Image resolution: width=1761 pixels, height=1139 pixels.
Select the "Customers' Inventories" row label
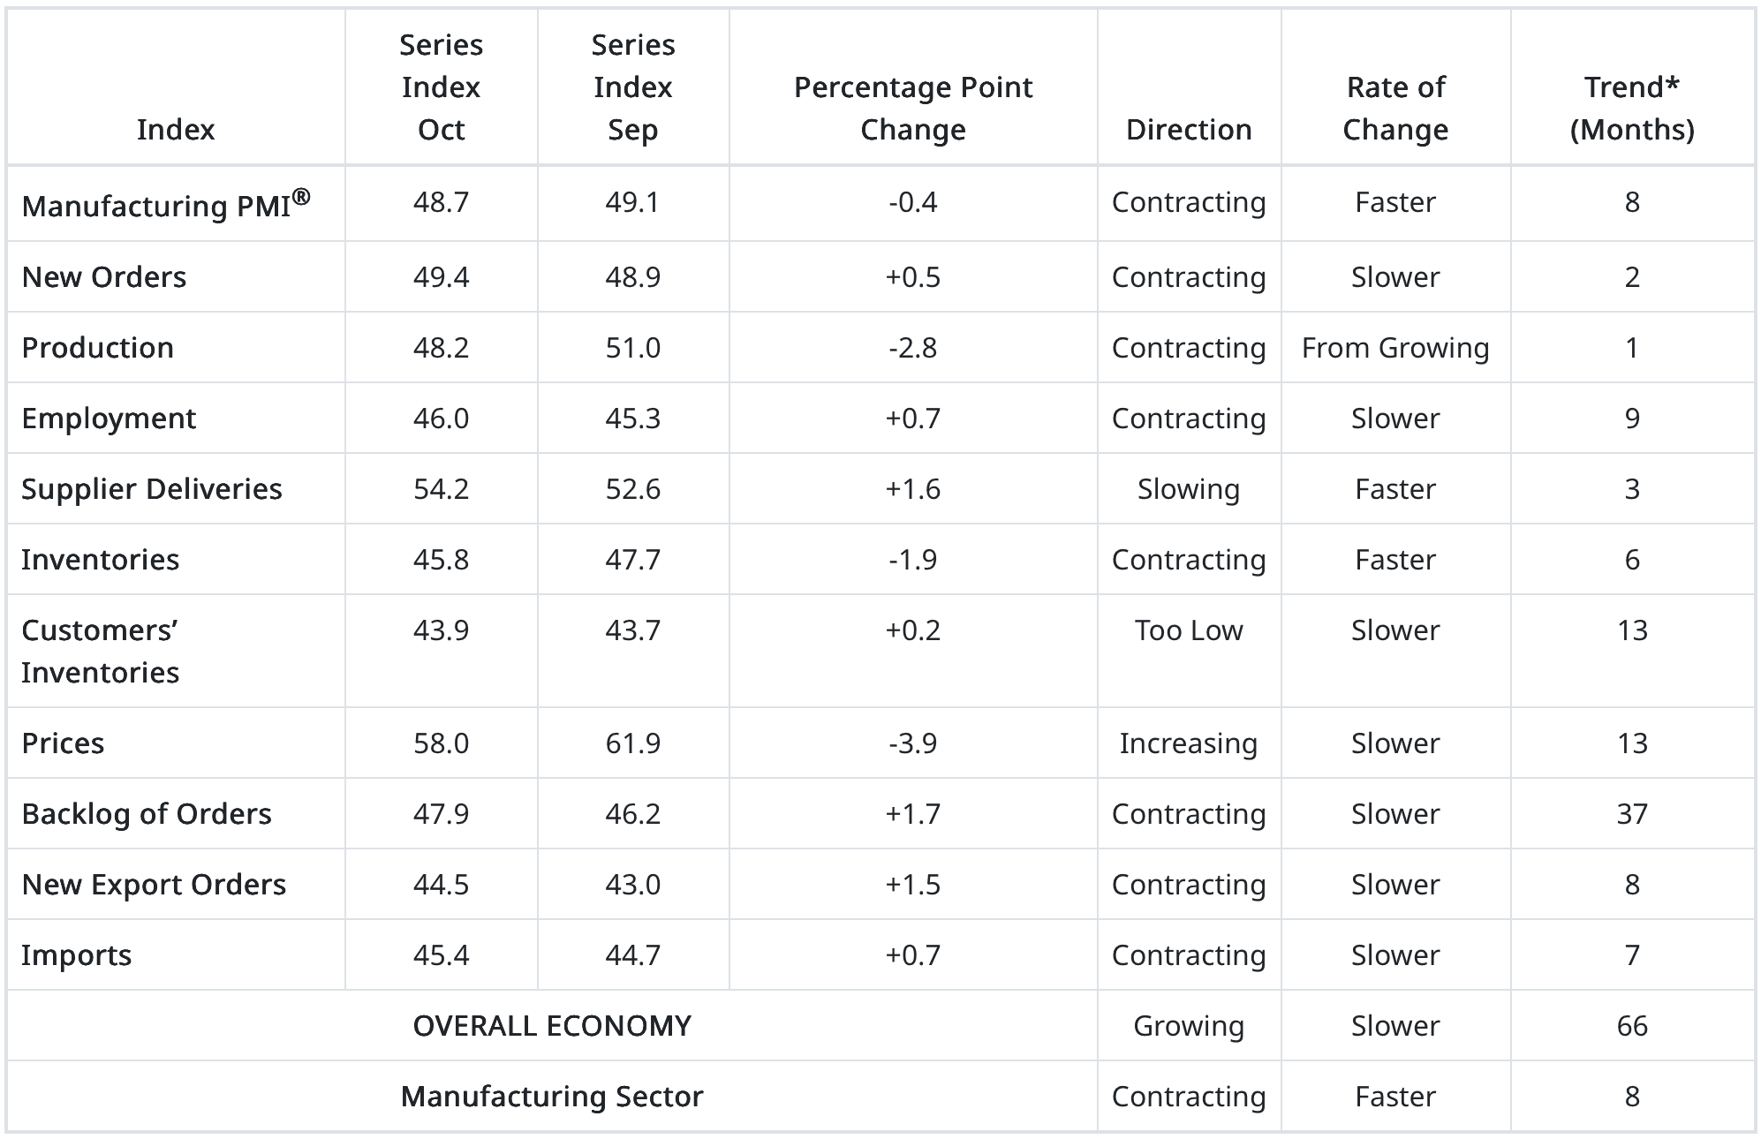pos(101,652)
